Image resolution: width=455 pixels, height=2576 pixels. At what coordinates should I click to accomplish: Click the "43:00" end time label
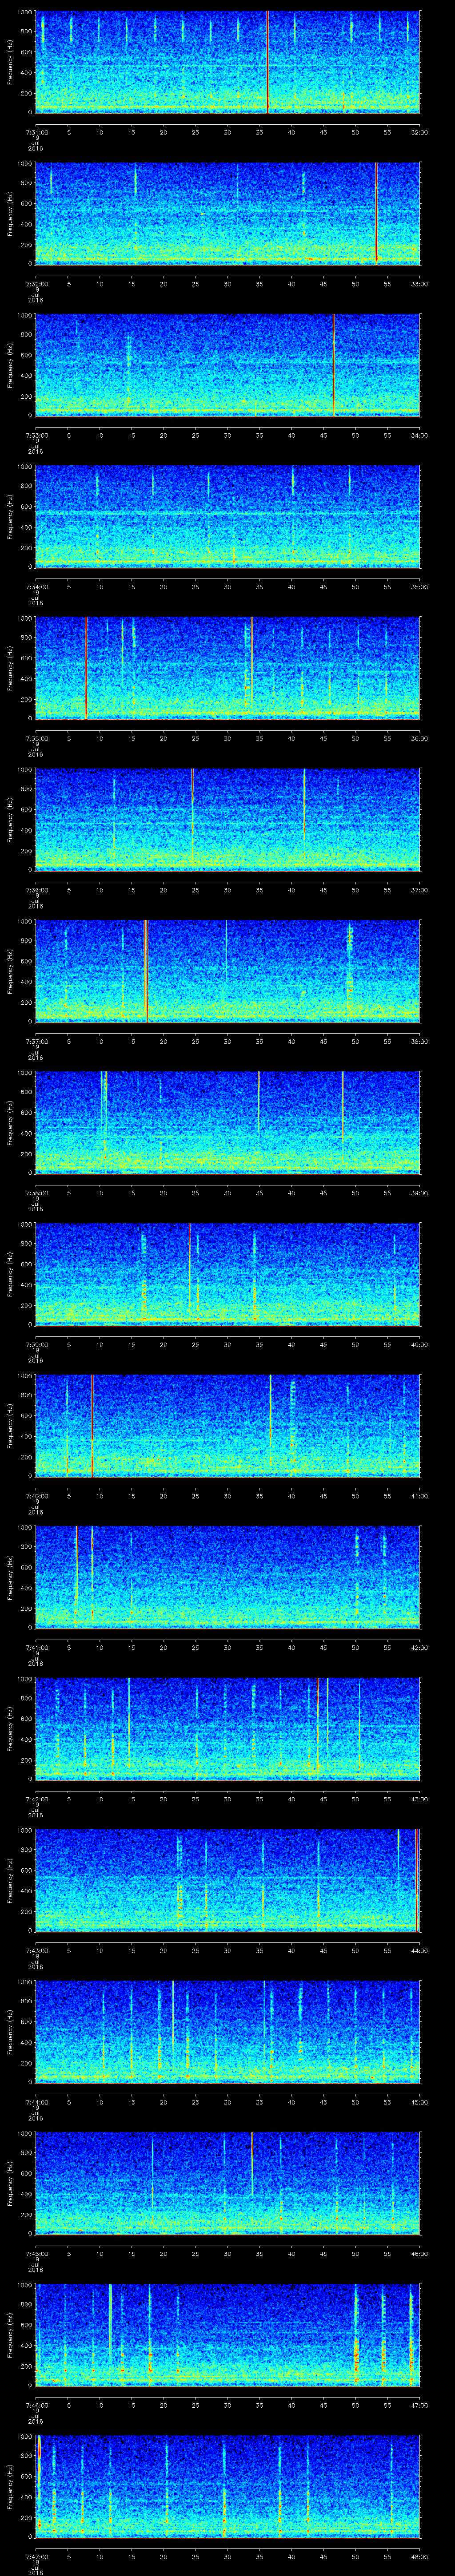[419, 1799]
